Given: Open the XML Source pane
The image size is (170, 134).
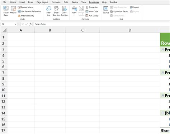Looking at the screenshot, I should pos(106,10).
